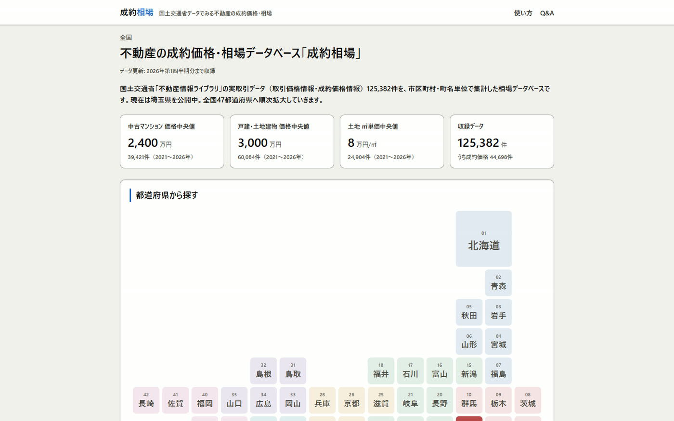Image resolution: width=674 pixels, height=421 pixels.
Task: Go to 茨城 prefecture tile
Action: click(528, 400)
